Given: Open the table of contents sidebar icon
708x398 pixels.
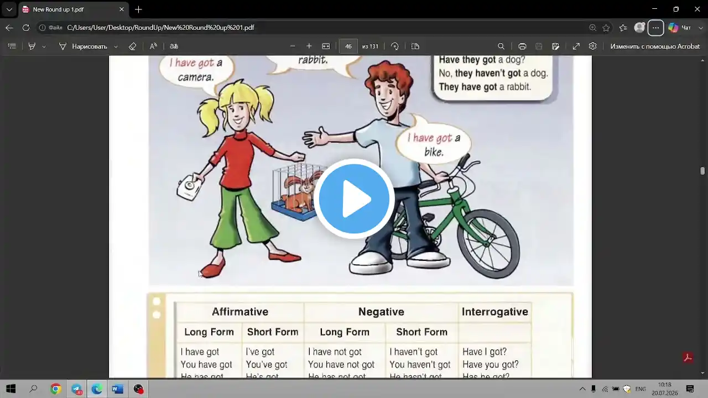Looking at the screenshot, I should 12,46.
